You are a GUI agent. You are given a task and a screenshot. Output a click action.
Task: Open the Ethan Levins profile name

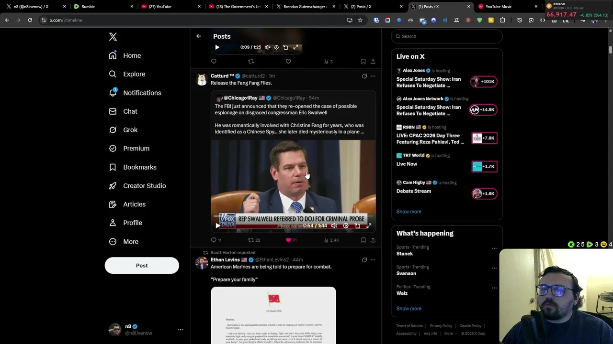click(225, 260)
